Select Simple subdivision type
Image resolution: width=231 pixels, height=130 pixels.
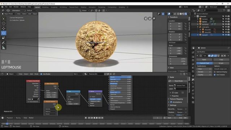[x=221, y=63]
